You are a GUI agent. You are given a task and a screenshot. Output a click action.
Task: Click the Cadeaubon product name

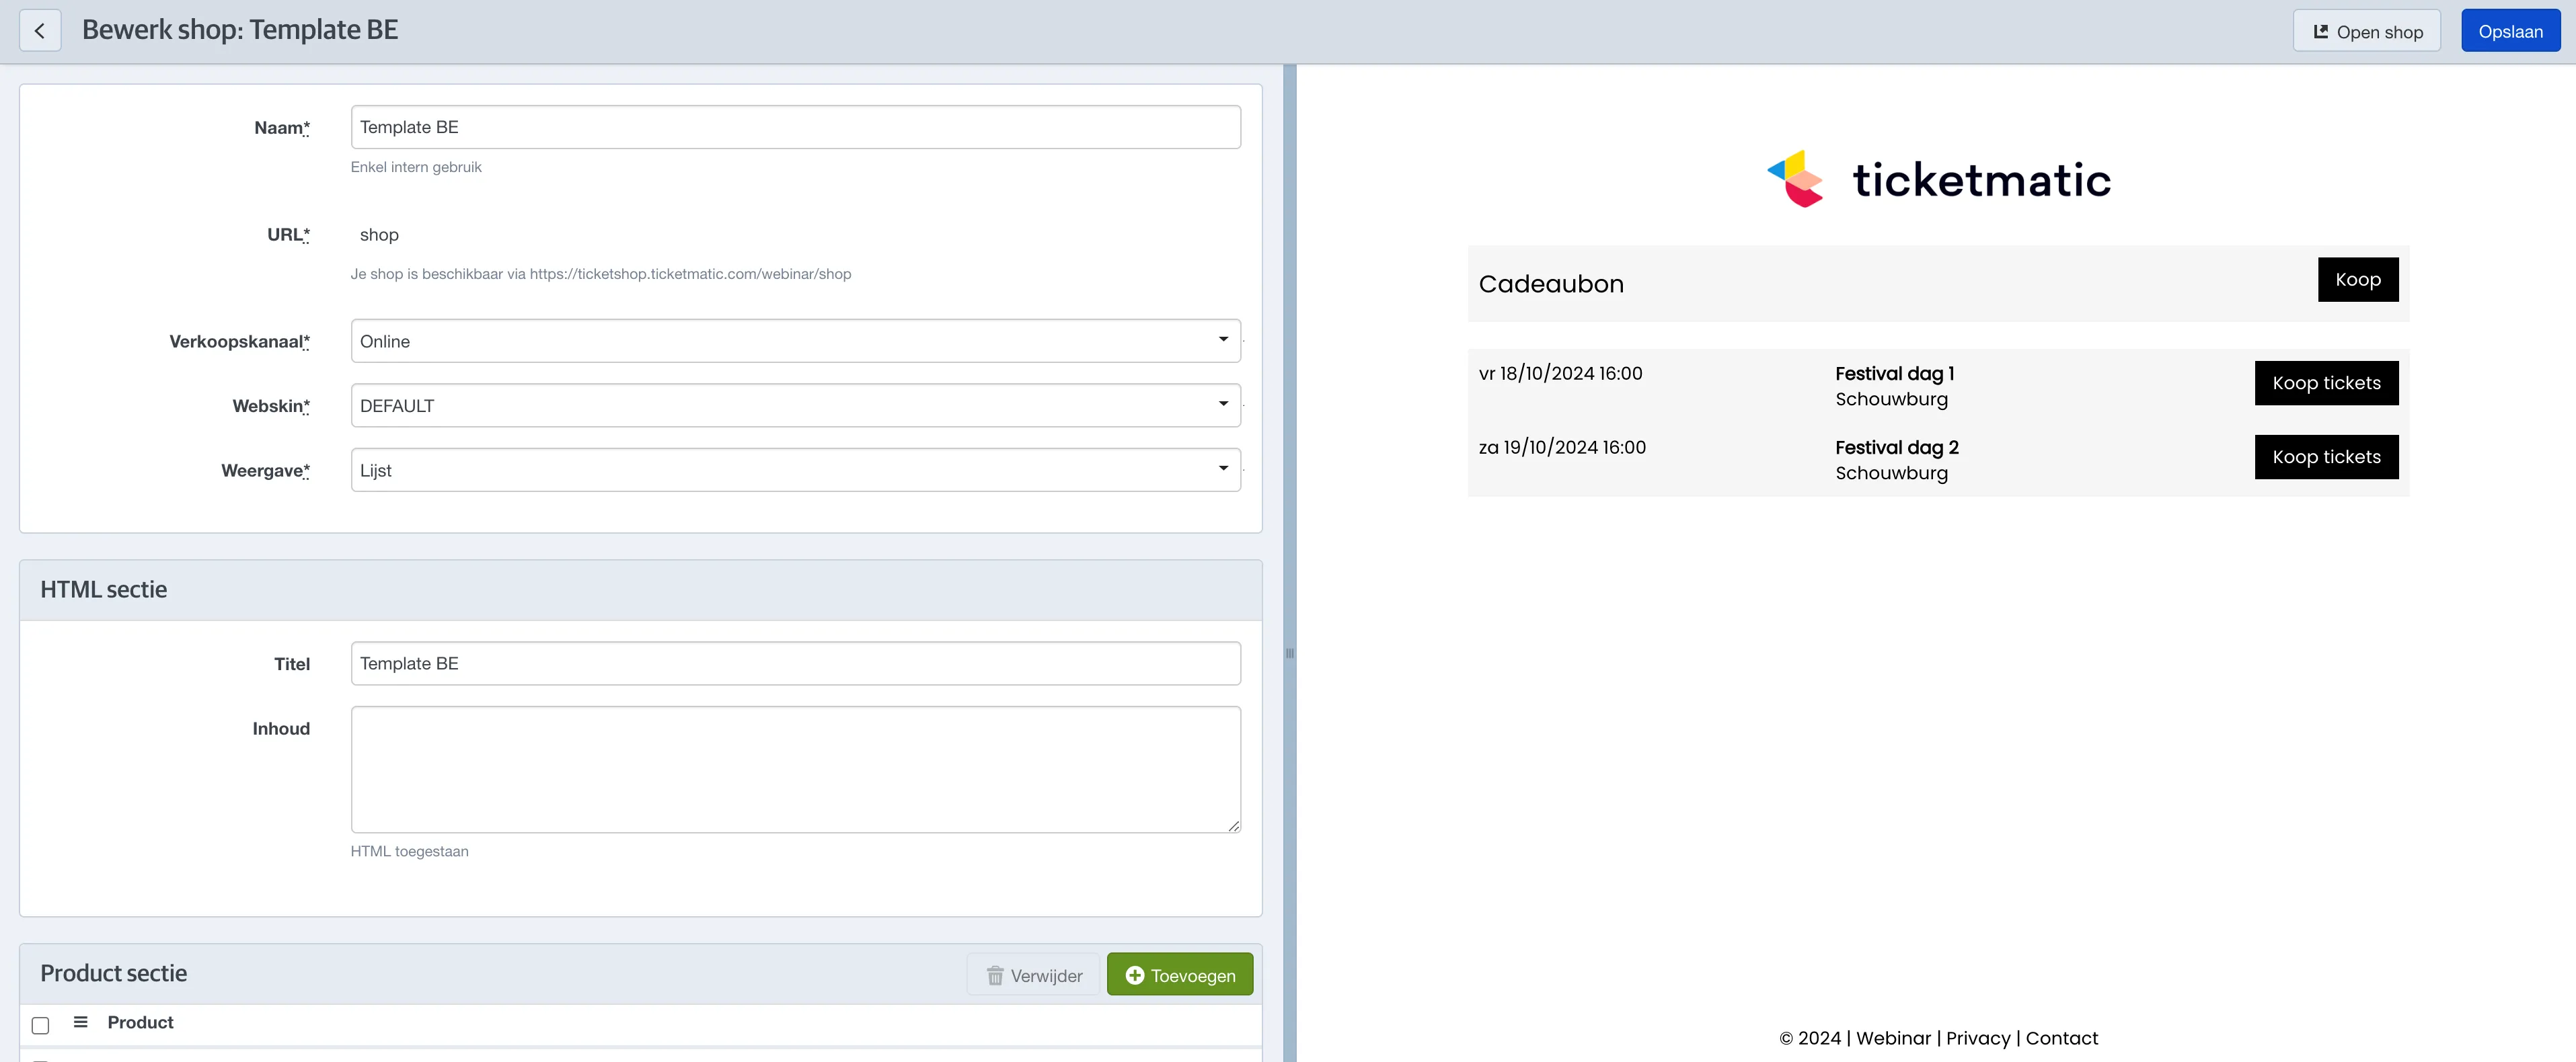coord(1551,284)
